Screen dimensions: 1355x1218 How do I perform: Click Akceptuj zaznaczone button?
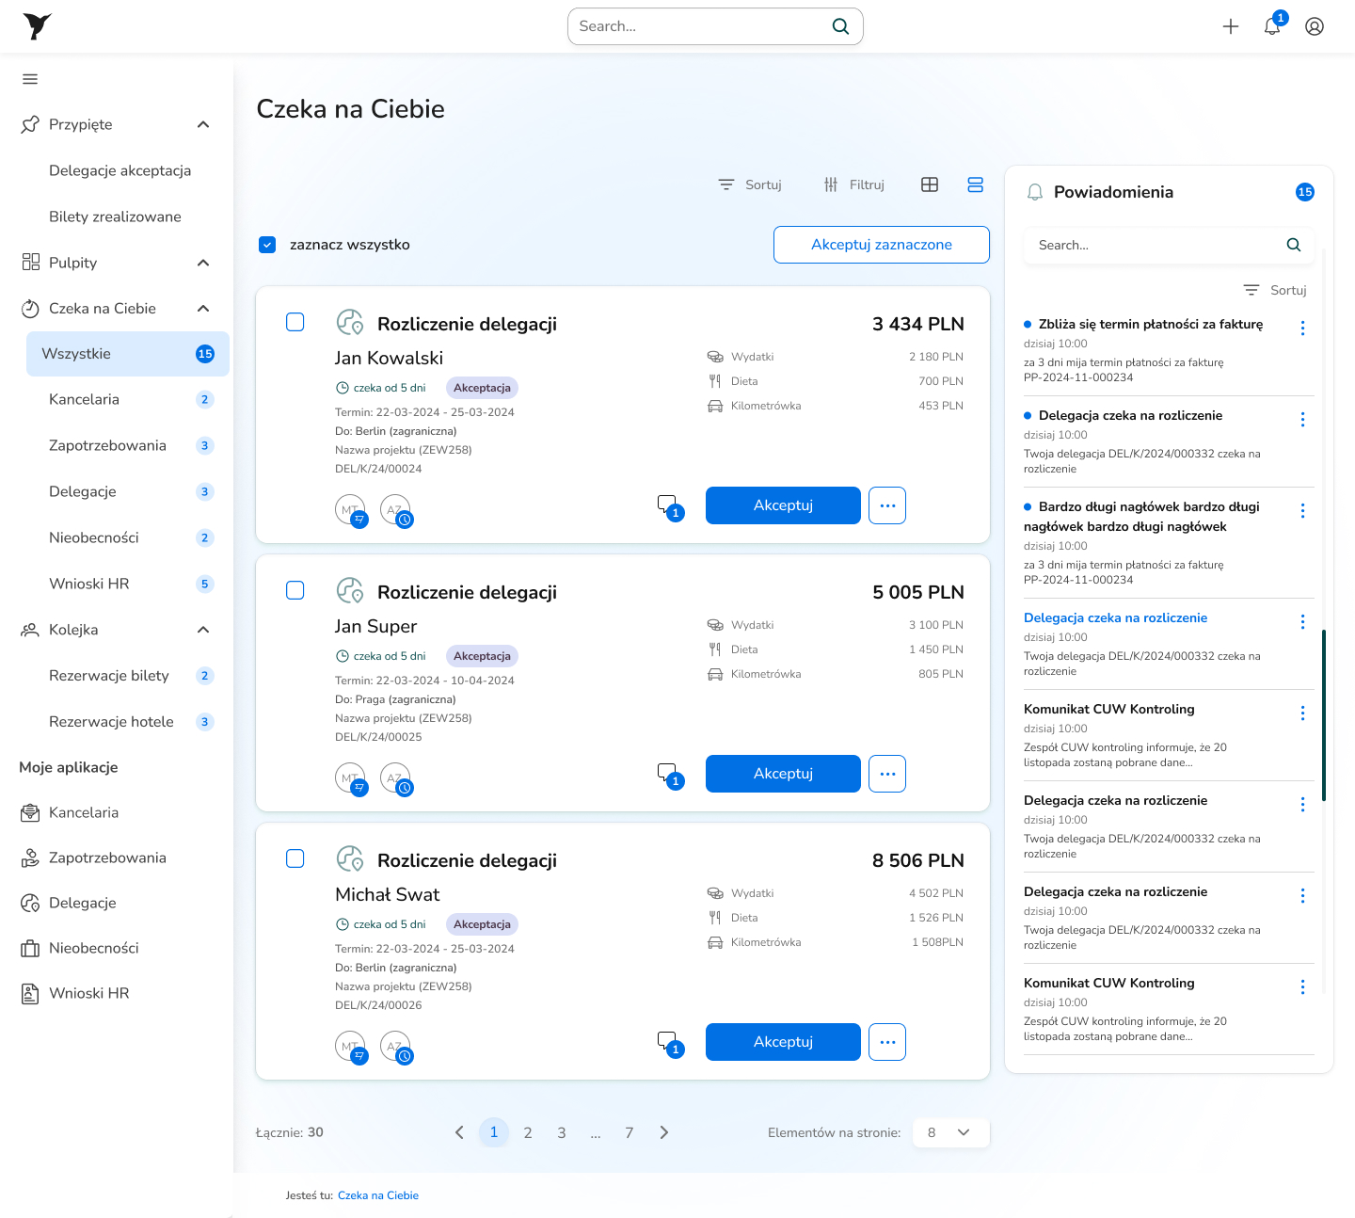882,245
